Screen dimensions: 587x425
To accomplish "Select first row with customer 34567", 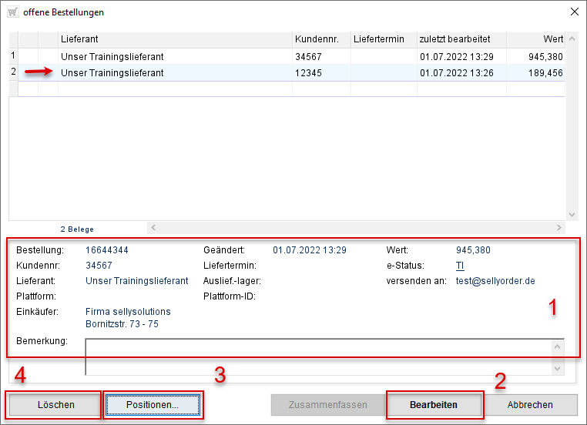I will pyautogui.click(x=175, y=56).
